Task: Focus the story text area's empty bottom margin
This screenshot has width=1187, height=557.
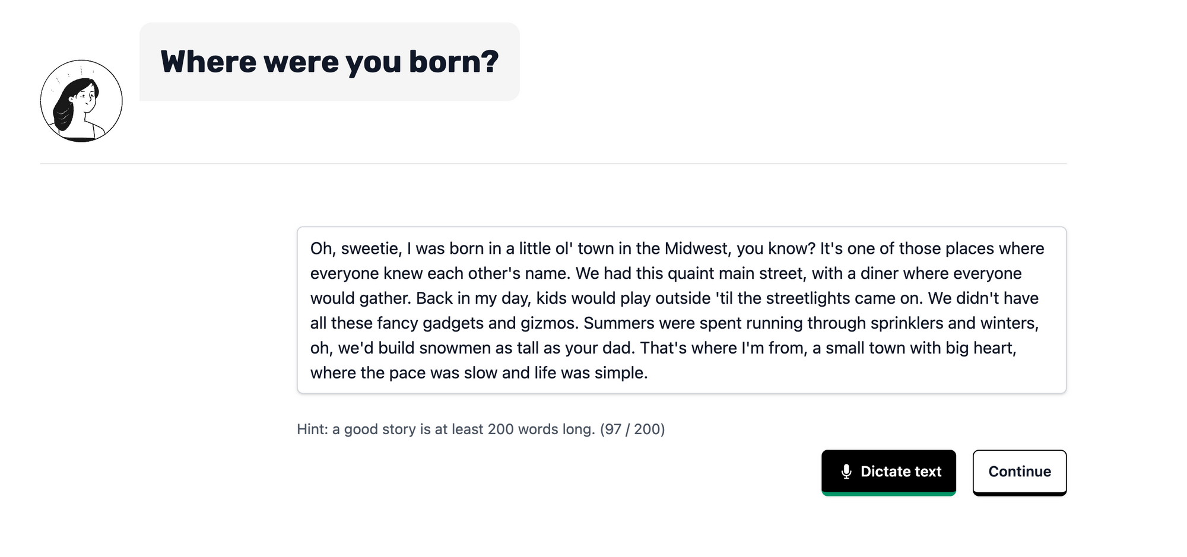Action: pos(681,387)
